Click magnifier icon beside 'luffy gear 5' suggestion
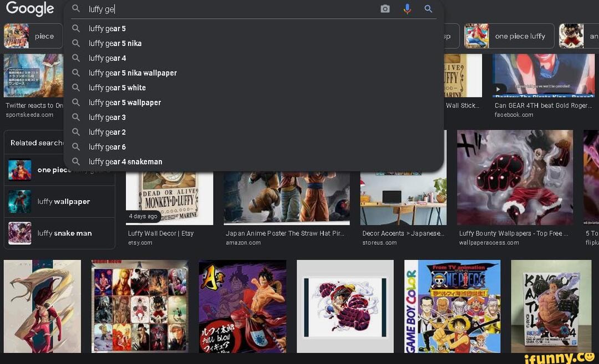This screenshot has width=599, height=364. pos(77,28)
